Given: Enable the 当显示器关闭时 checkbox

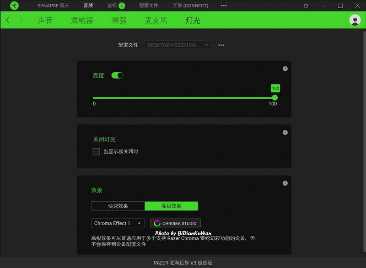Looking at the screenshot, I should pyautogui.click(x=97, y=150).
